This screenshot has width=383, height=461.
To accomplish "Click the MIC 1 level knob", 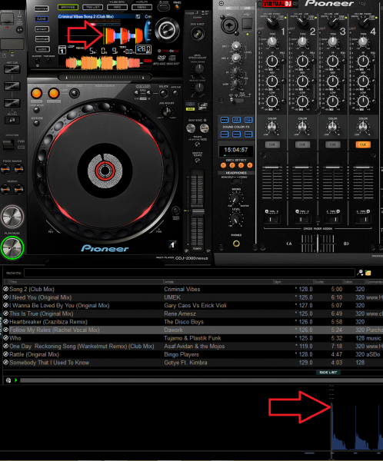I will pos(236,45).
